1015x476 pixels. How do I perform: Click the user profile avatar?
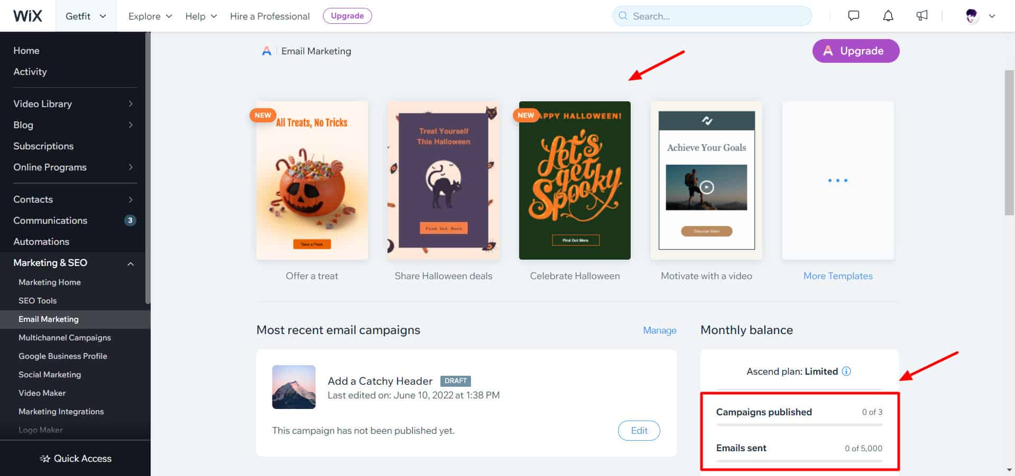[x=972, y=16]
